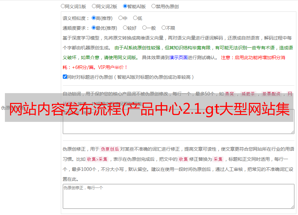Grab the resize handle of 自动锁词 textarea
298x215 pixels.
coord(292,132)
